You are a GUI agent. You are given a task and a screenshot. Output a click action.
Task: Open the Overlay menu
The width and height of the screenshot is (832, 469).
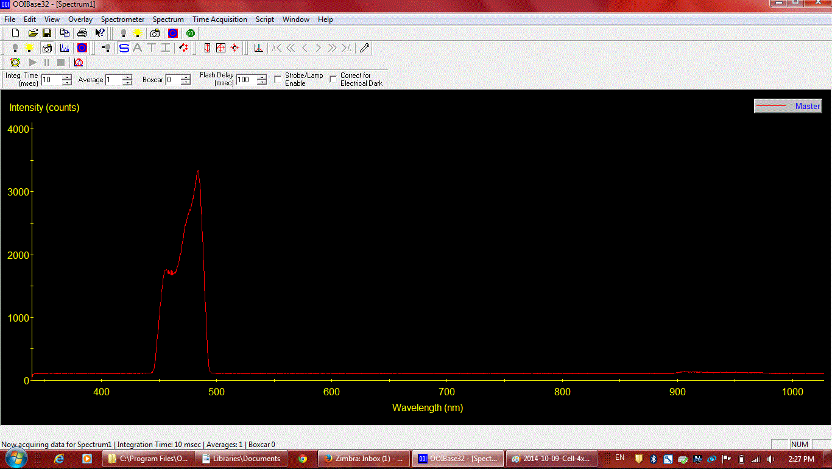pyautogui.click(x=80, y=19)
